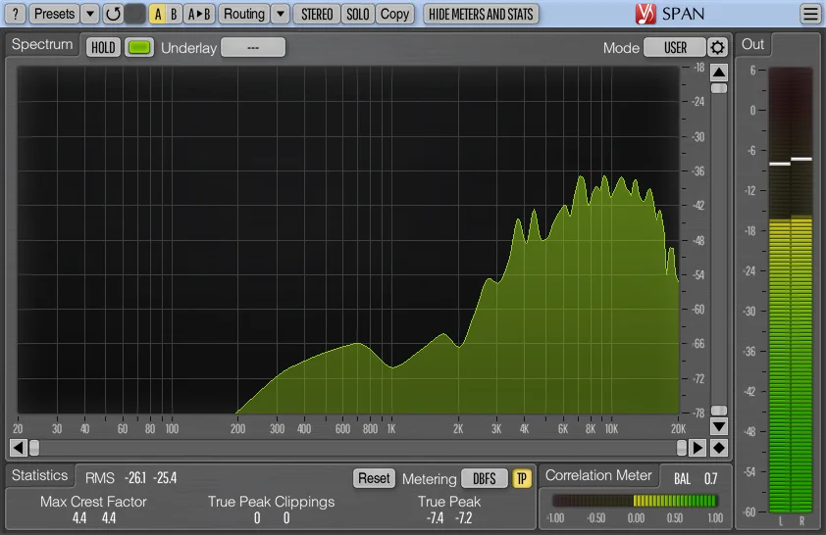Click the Copy button
The width and height of the screenshot is (826, 535).
tap(394, 14)
